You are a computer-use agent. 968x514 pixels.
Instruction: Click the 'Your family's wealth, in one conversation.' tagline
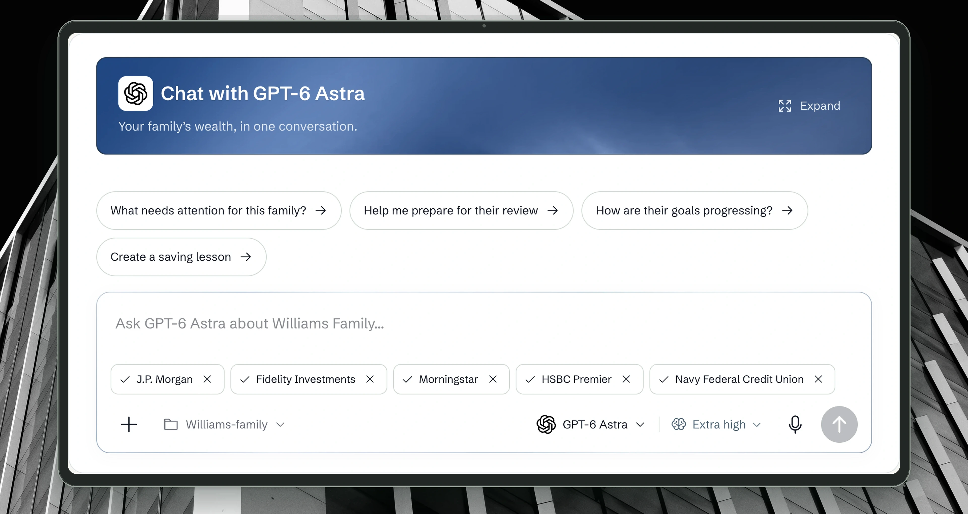237,127
